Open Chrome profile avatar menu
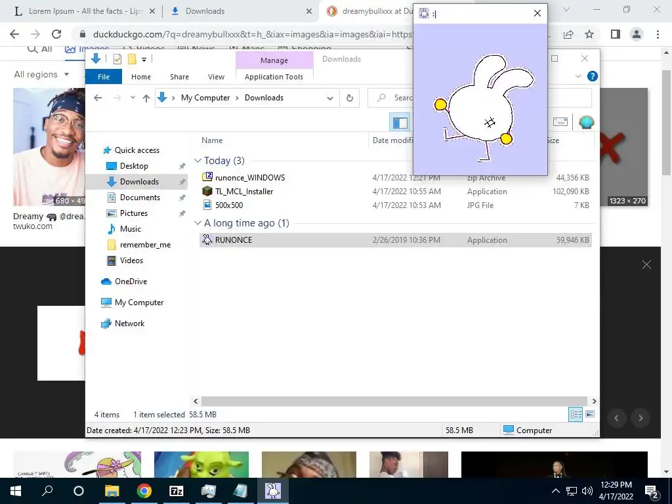 pos(637,34)
